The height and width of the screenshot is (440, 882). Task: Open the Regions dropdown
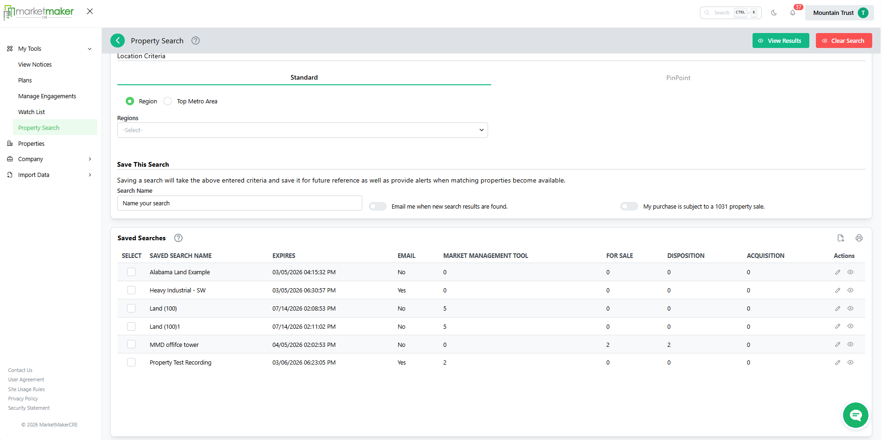[302, 130]
